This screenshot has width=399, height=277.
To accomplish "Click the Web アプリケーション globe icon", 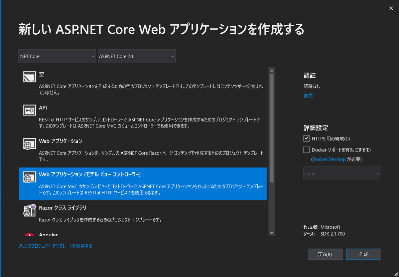I will [29, 143].
